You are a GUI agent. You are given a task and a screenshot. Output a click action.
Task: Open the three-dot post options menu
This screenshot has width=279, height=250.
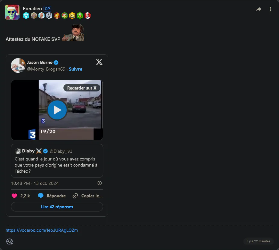point(270,9)
